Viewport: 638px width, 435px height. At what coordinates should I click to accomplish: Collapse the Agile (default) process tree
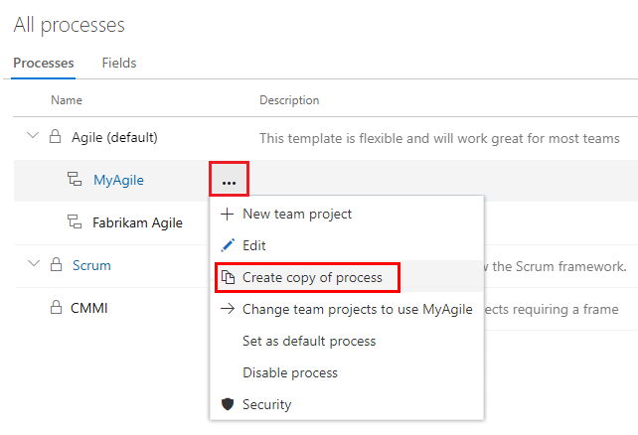click(x=33, y=137)
